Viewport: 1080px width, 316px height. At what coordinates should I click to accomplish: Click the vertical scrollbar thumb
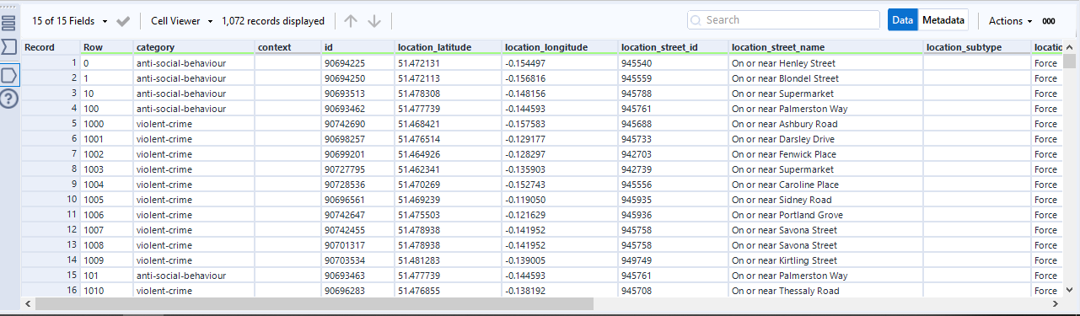pyautogui.click(x=1069, y=62)
